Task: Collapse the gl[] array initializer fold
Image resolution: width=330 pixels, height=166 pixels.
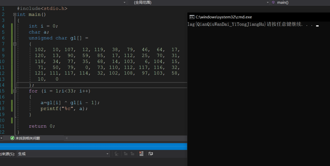Action: (15, 44)
